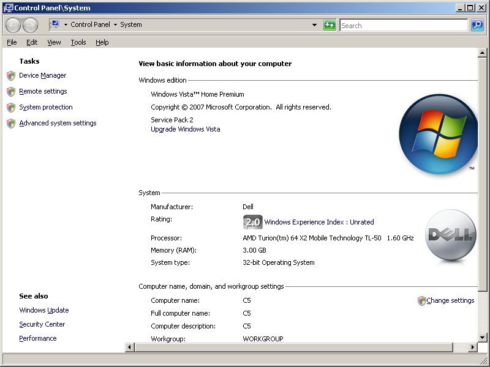Click the shield icon next to System protection

[x=11, y=108]
